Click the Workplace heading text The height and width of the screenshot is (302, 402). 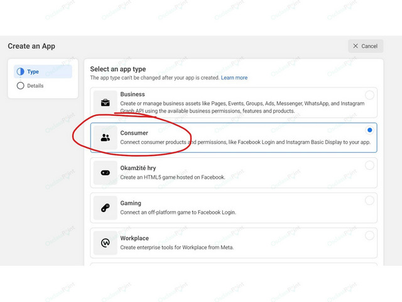(x=134, y=238)
